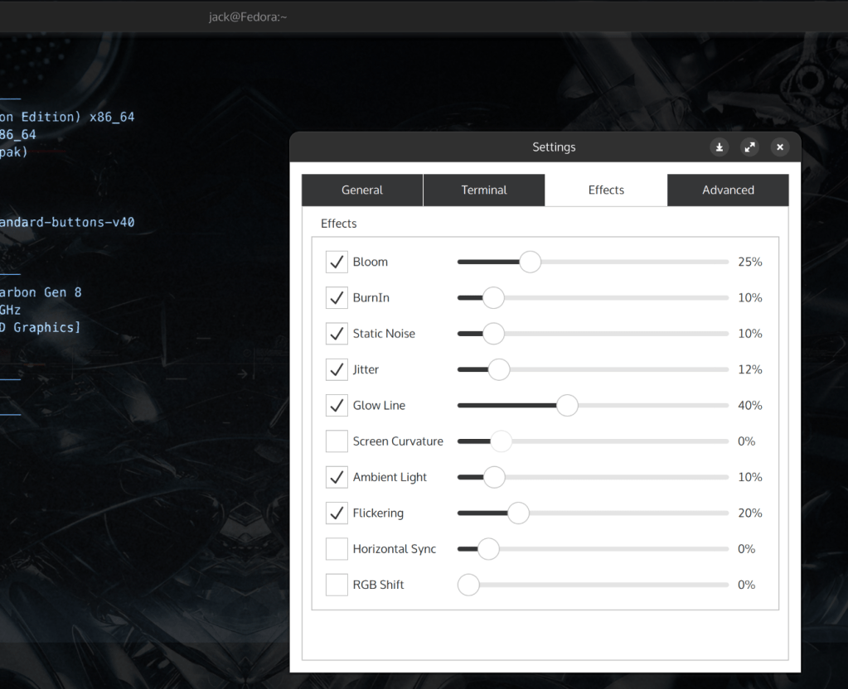The width and height of the screenshot is (848, 689).
Task: Enable the Horizontal Sync effect
Action: (x=337, y=549)
